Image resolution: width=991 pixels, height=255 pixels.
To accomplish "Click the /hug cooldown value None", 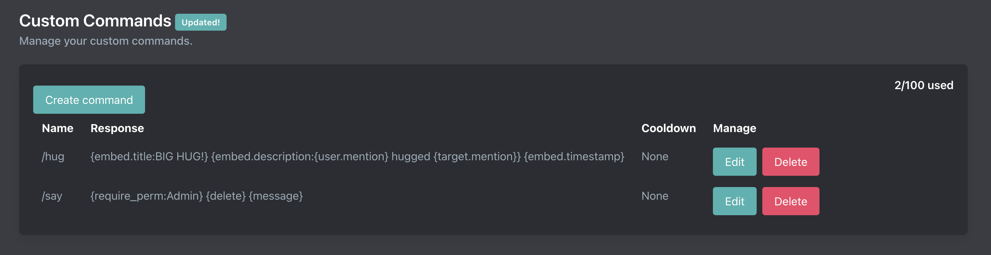I will (x=654, y=157).
